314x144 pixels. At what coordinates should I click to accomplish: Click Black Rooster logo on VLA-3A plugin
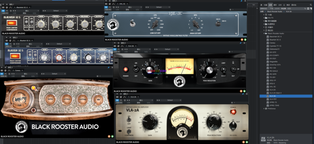[179, 82]
